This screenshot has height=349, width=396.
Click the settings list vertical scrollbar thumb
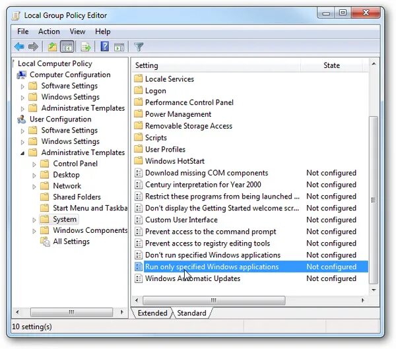tap(374, 200)
